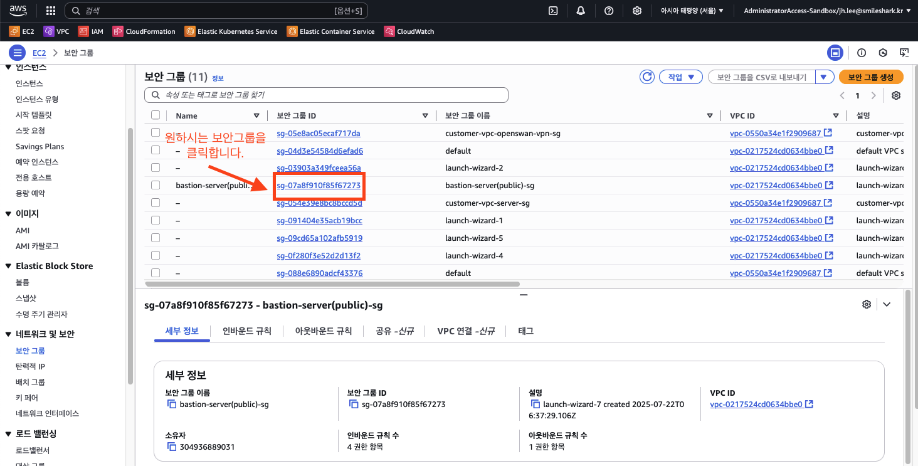The image size is (918, 466).
Task: Click the 보안 그룹 생성 button
Action: (870, 77)
